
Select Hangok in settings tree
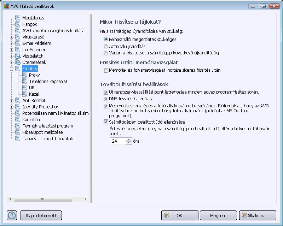(x=30, y=24)
